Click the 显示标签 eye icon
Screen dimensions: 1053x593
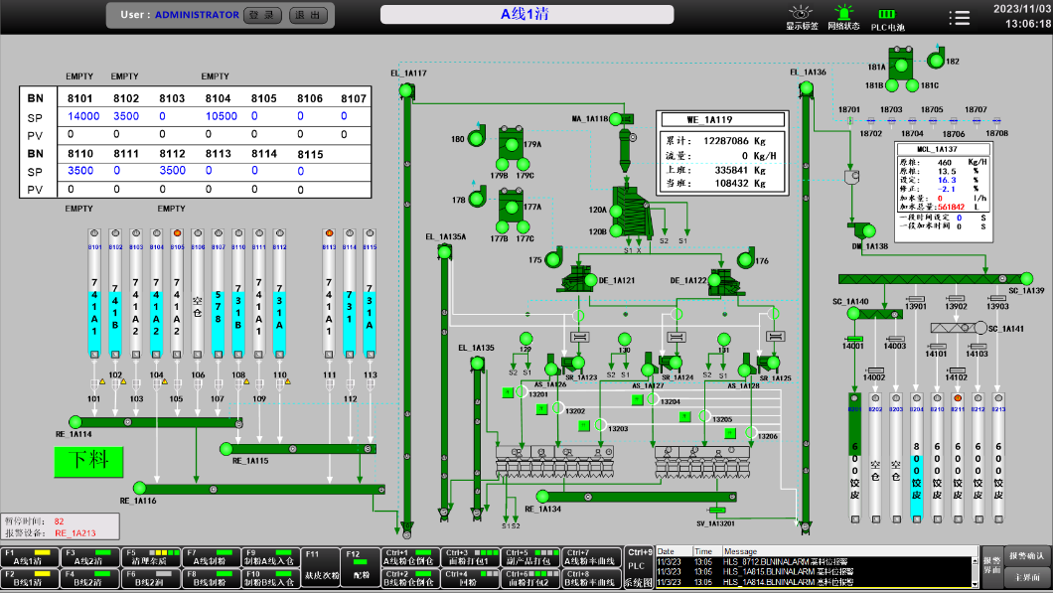click(x=802, y=12)
